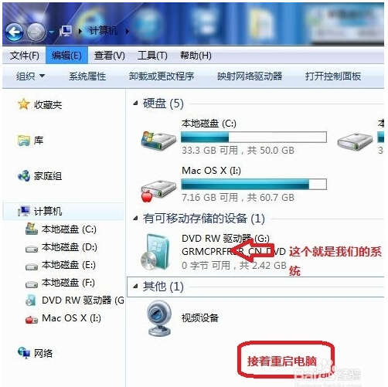Open the 组织 dropdown menu
388x387 pixels.
click(30, 76)
